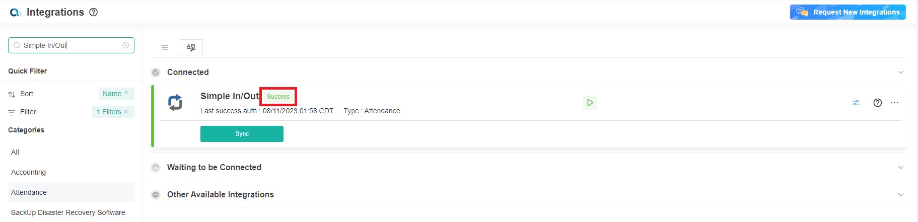Click the hamburger list view icon

(165, 47)
